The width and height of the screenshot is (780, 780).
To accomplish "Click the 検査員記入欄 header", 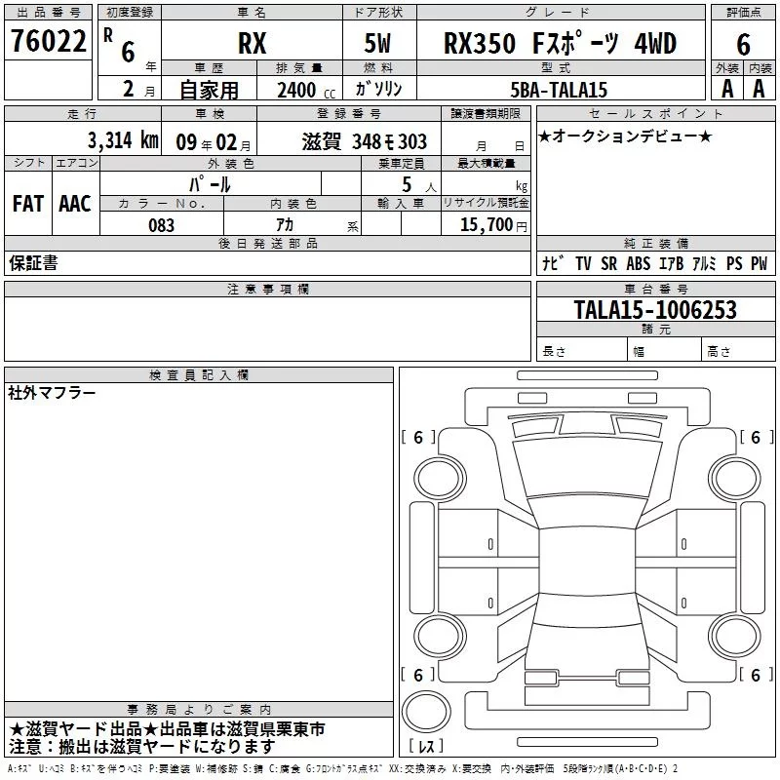I will tap(199, 375).
